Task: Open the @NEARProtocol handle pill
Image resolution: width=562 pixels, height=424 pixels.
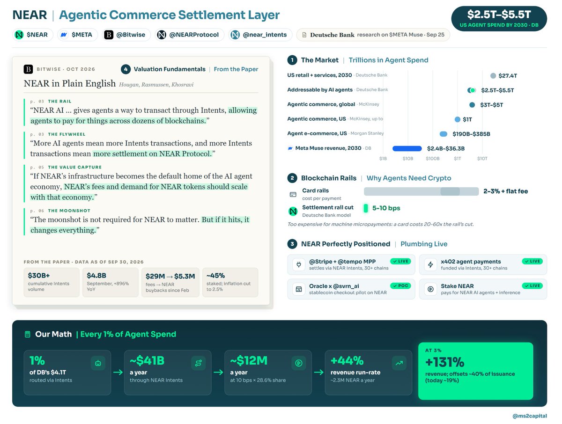Action: (190, 35)
